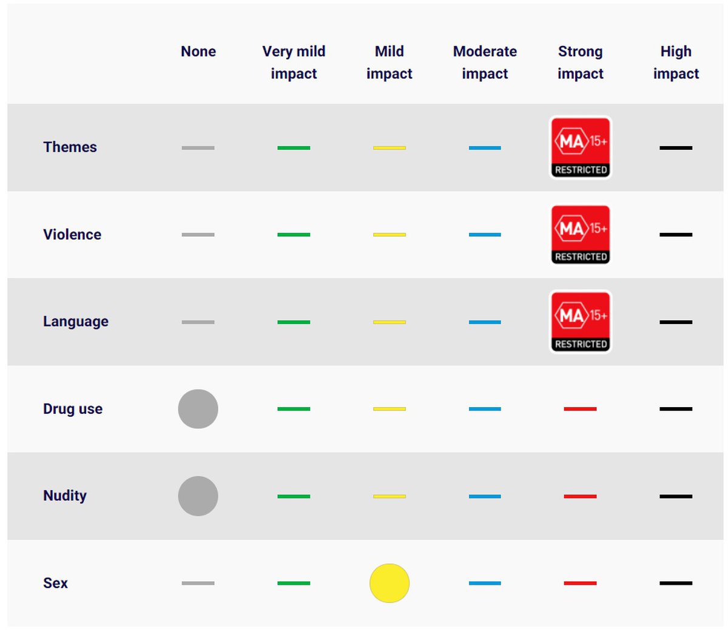Click the blue Moderate dash for Sex
This screenshot has height=637, width=728.
pyautogui.click(x=485, y=583)
